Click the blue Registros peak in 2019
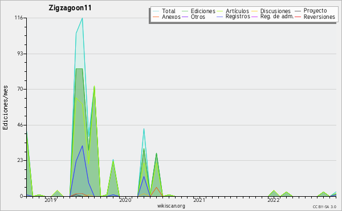 82,146
